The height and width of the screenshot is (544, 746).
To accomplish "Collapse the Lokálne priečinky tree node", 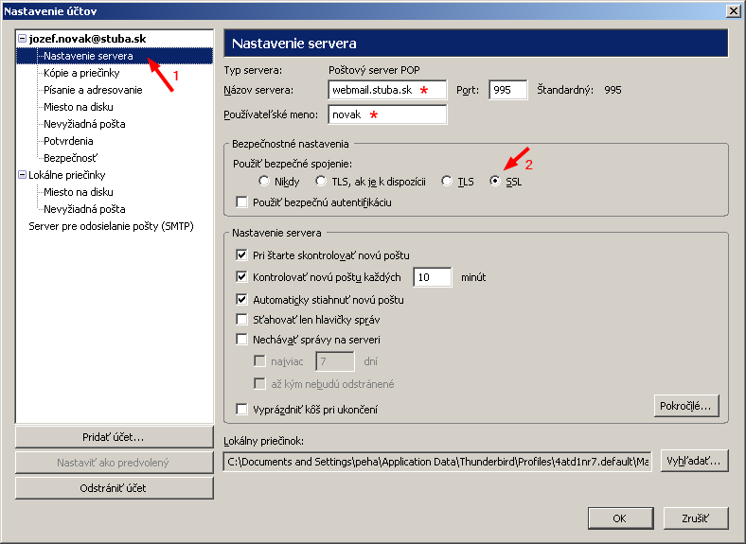I will 22,175.
